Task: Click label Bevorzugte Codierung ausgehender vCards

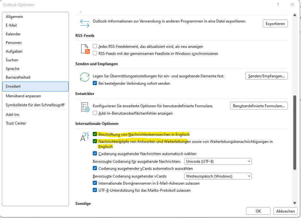Action: click(130, 176)
